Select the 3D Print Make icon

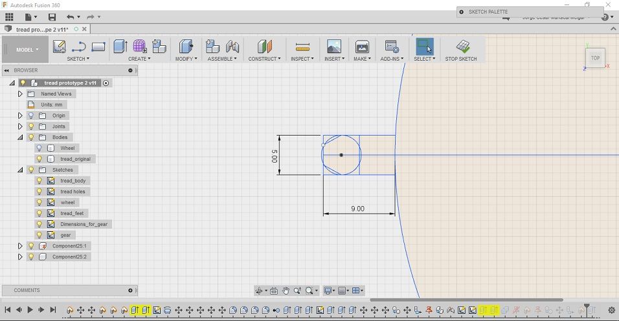(x=361, y=47)
